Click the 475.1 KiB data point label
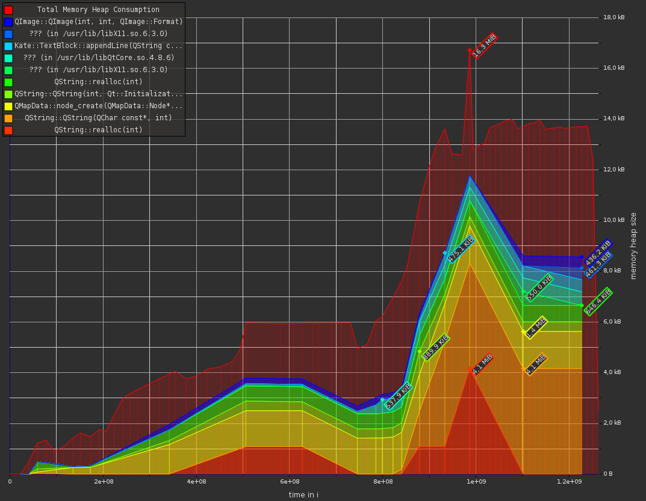 [x=461, y=250]
